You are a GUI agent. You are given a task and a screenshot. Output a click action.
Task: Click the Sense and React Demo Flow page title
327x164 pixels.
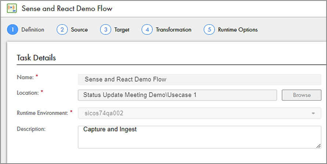(67, 8)
